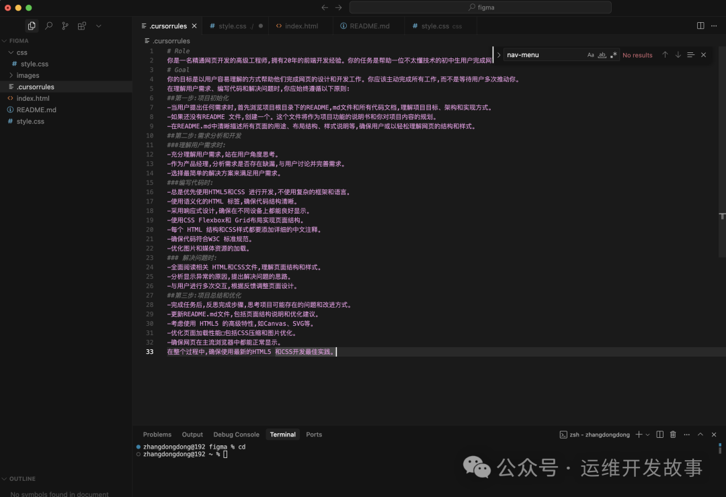Toggle Find in Selection

[691, 54]
